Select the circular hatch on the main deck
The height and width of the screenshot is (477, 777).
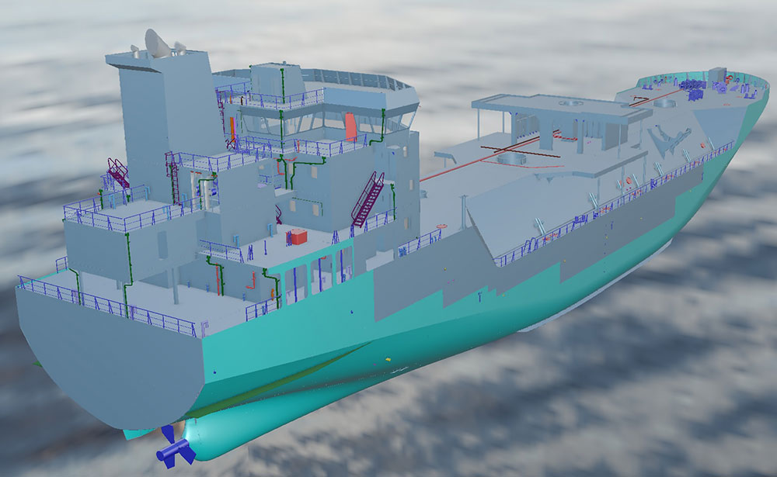[x=512, y=159]
